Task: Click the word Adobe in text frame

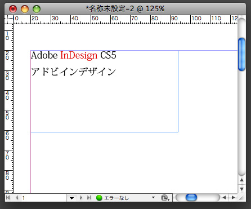Action: click(x=44, y=55)
